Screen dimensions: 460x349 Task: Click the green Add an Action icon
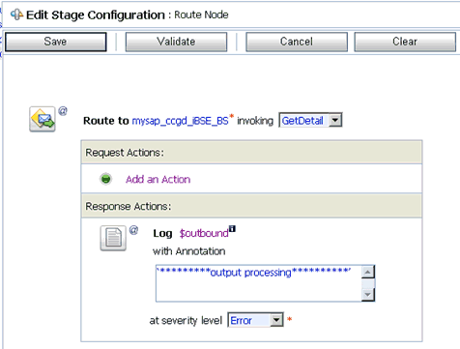point(105,179)
